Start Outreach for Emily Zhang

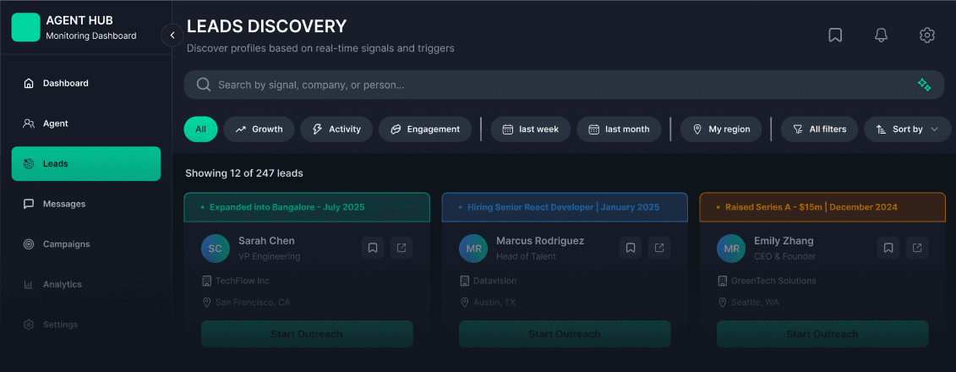(822, 334)
